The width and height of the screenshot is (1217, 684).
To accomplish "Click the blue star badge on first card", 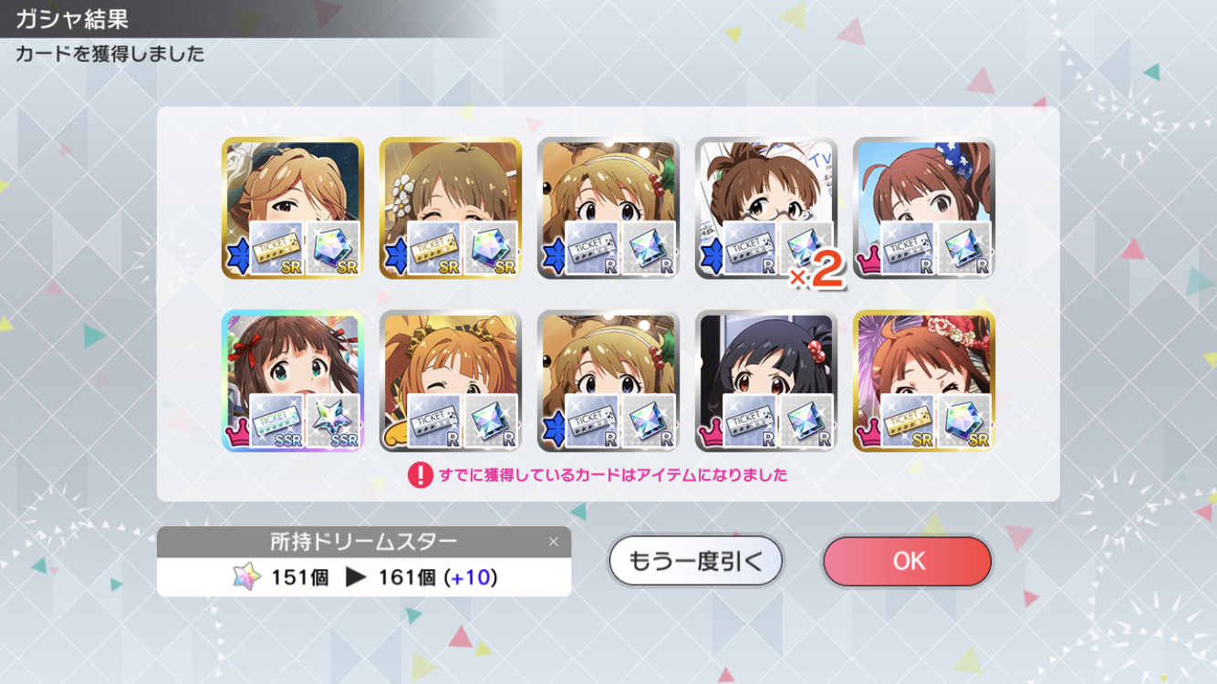I will click(236, 260).
